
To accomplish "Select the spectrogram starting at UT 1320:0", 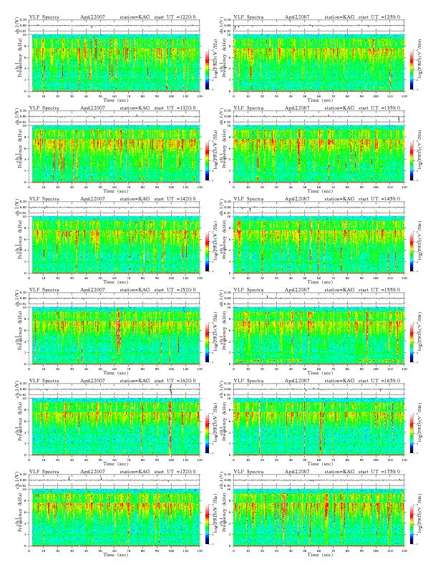I will pyautogui.click(x=115, y=154).
